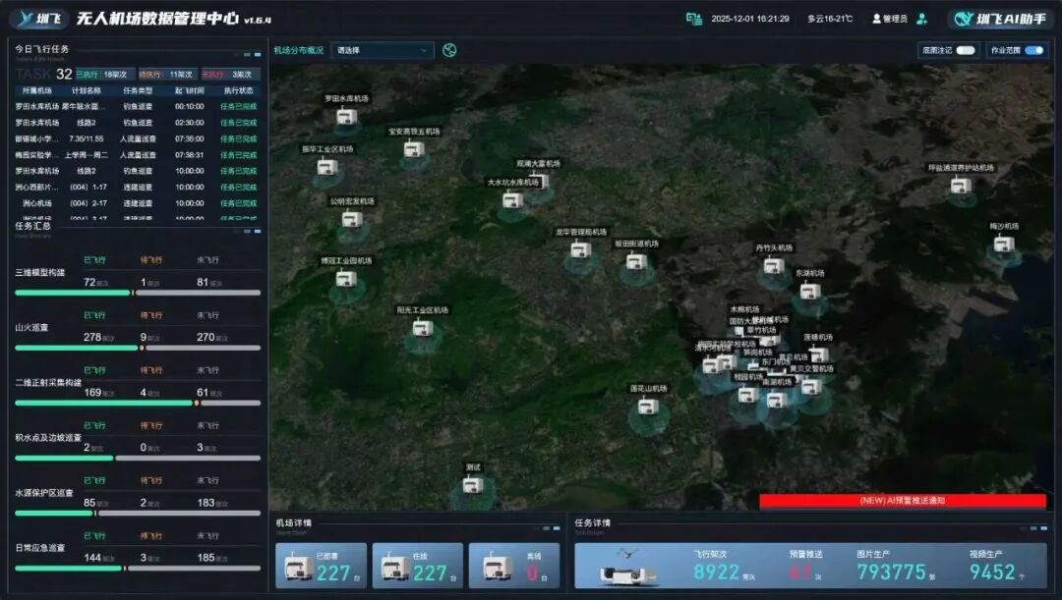Open the screen display icon left of date
Screen dimensions: 1062x600
(x=694, y=19)
